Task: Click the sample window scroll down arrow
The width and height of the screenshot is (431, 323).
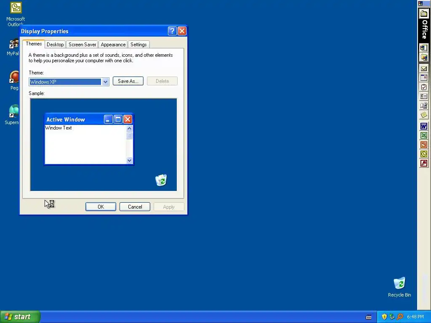Action: click(x=130, y=160)
